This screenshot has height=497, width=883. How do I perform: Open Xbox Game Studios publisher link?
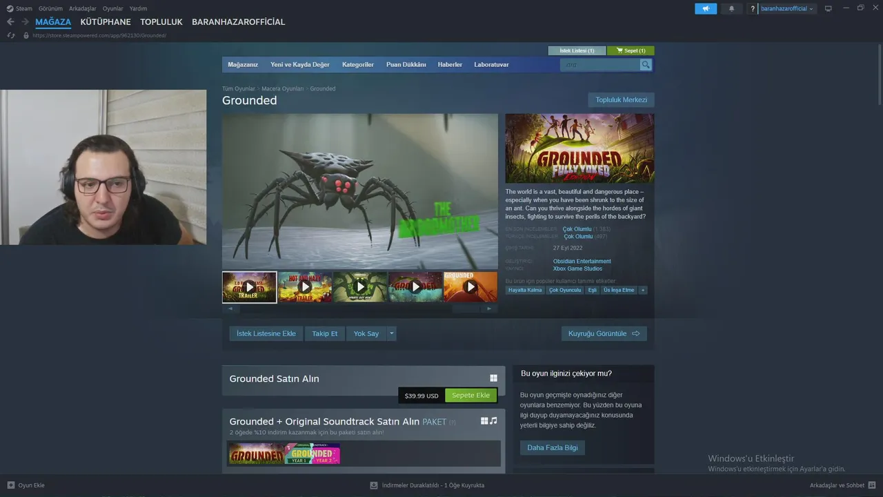(x=577, y=269)
